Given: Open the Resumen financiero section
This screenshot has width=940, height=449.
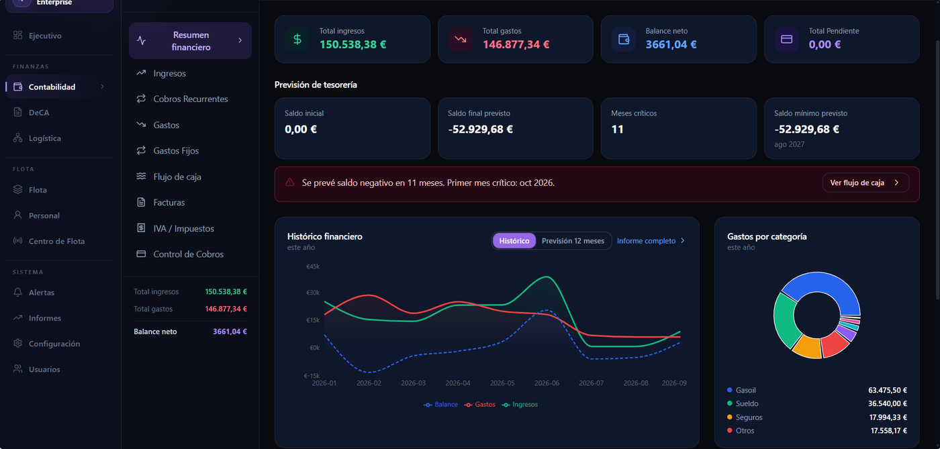Looking at the screenshot, I should coord(190,41).
